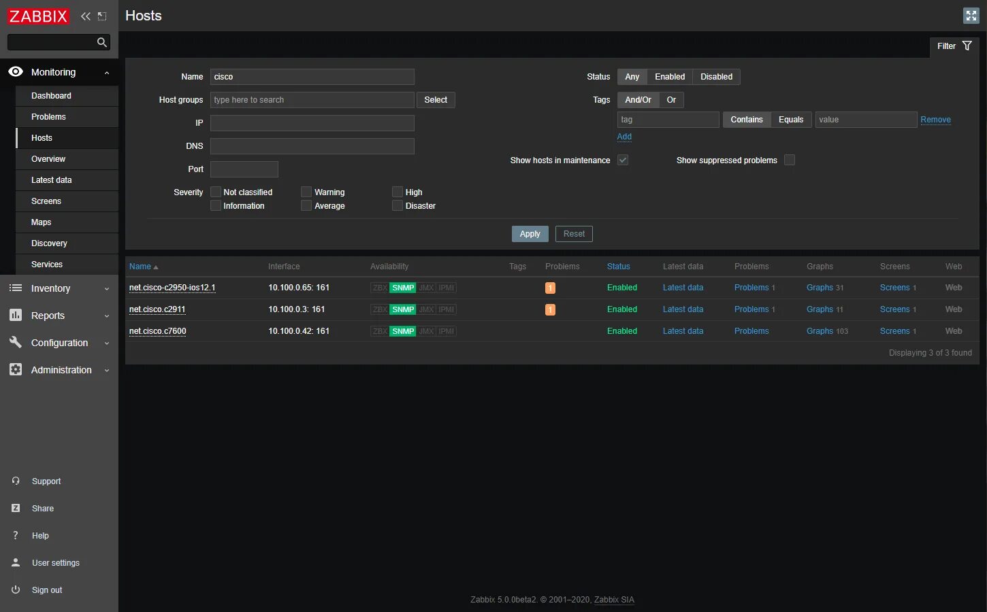Screen dimensions: 987x612
Task: Click SNMP availability badge of net.cisco.c2911
Action: [x=403, y=309]
